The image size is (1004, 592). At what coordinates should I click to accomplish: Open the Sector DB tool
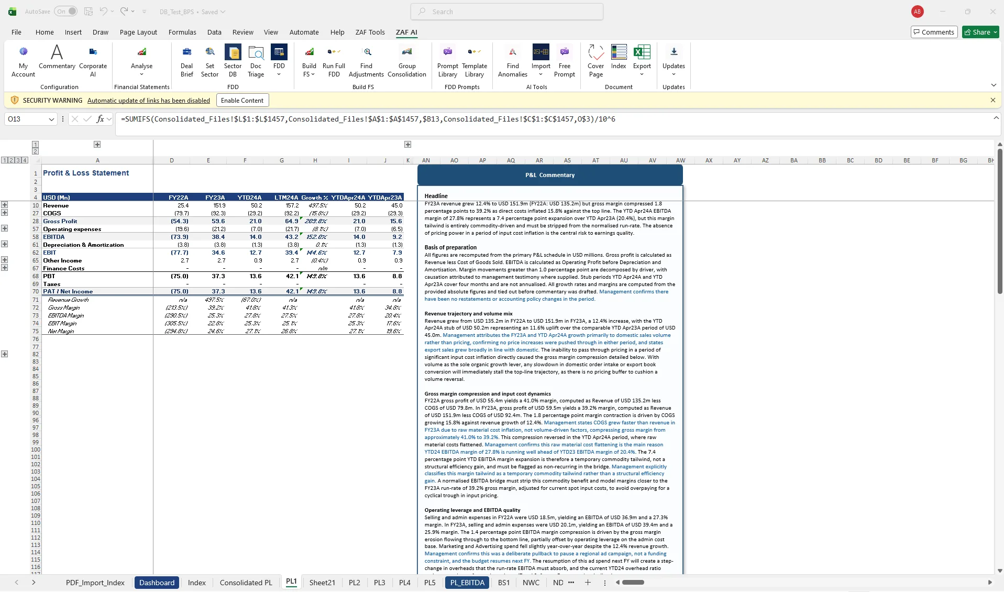click(233, 61)
